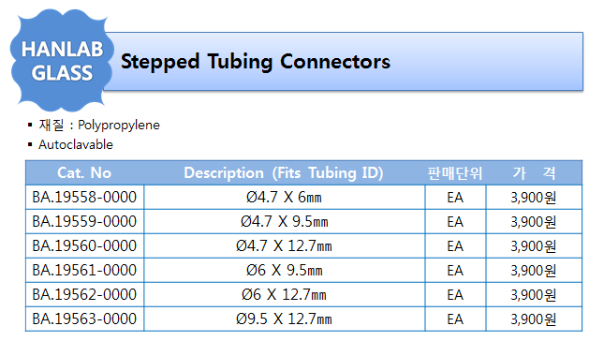This screenshot has width=604, height=341.
Task: Click the HANLAB GLASS badge logo
Action: click(x=62, y=60)
